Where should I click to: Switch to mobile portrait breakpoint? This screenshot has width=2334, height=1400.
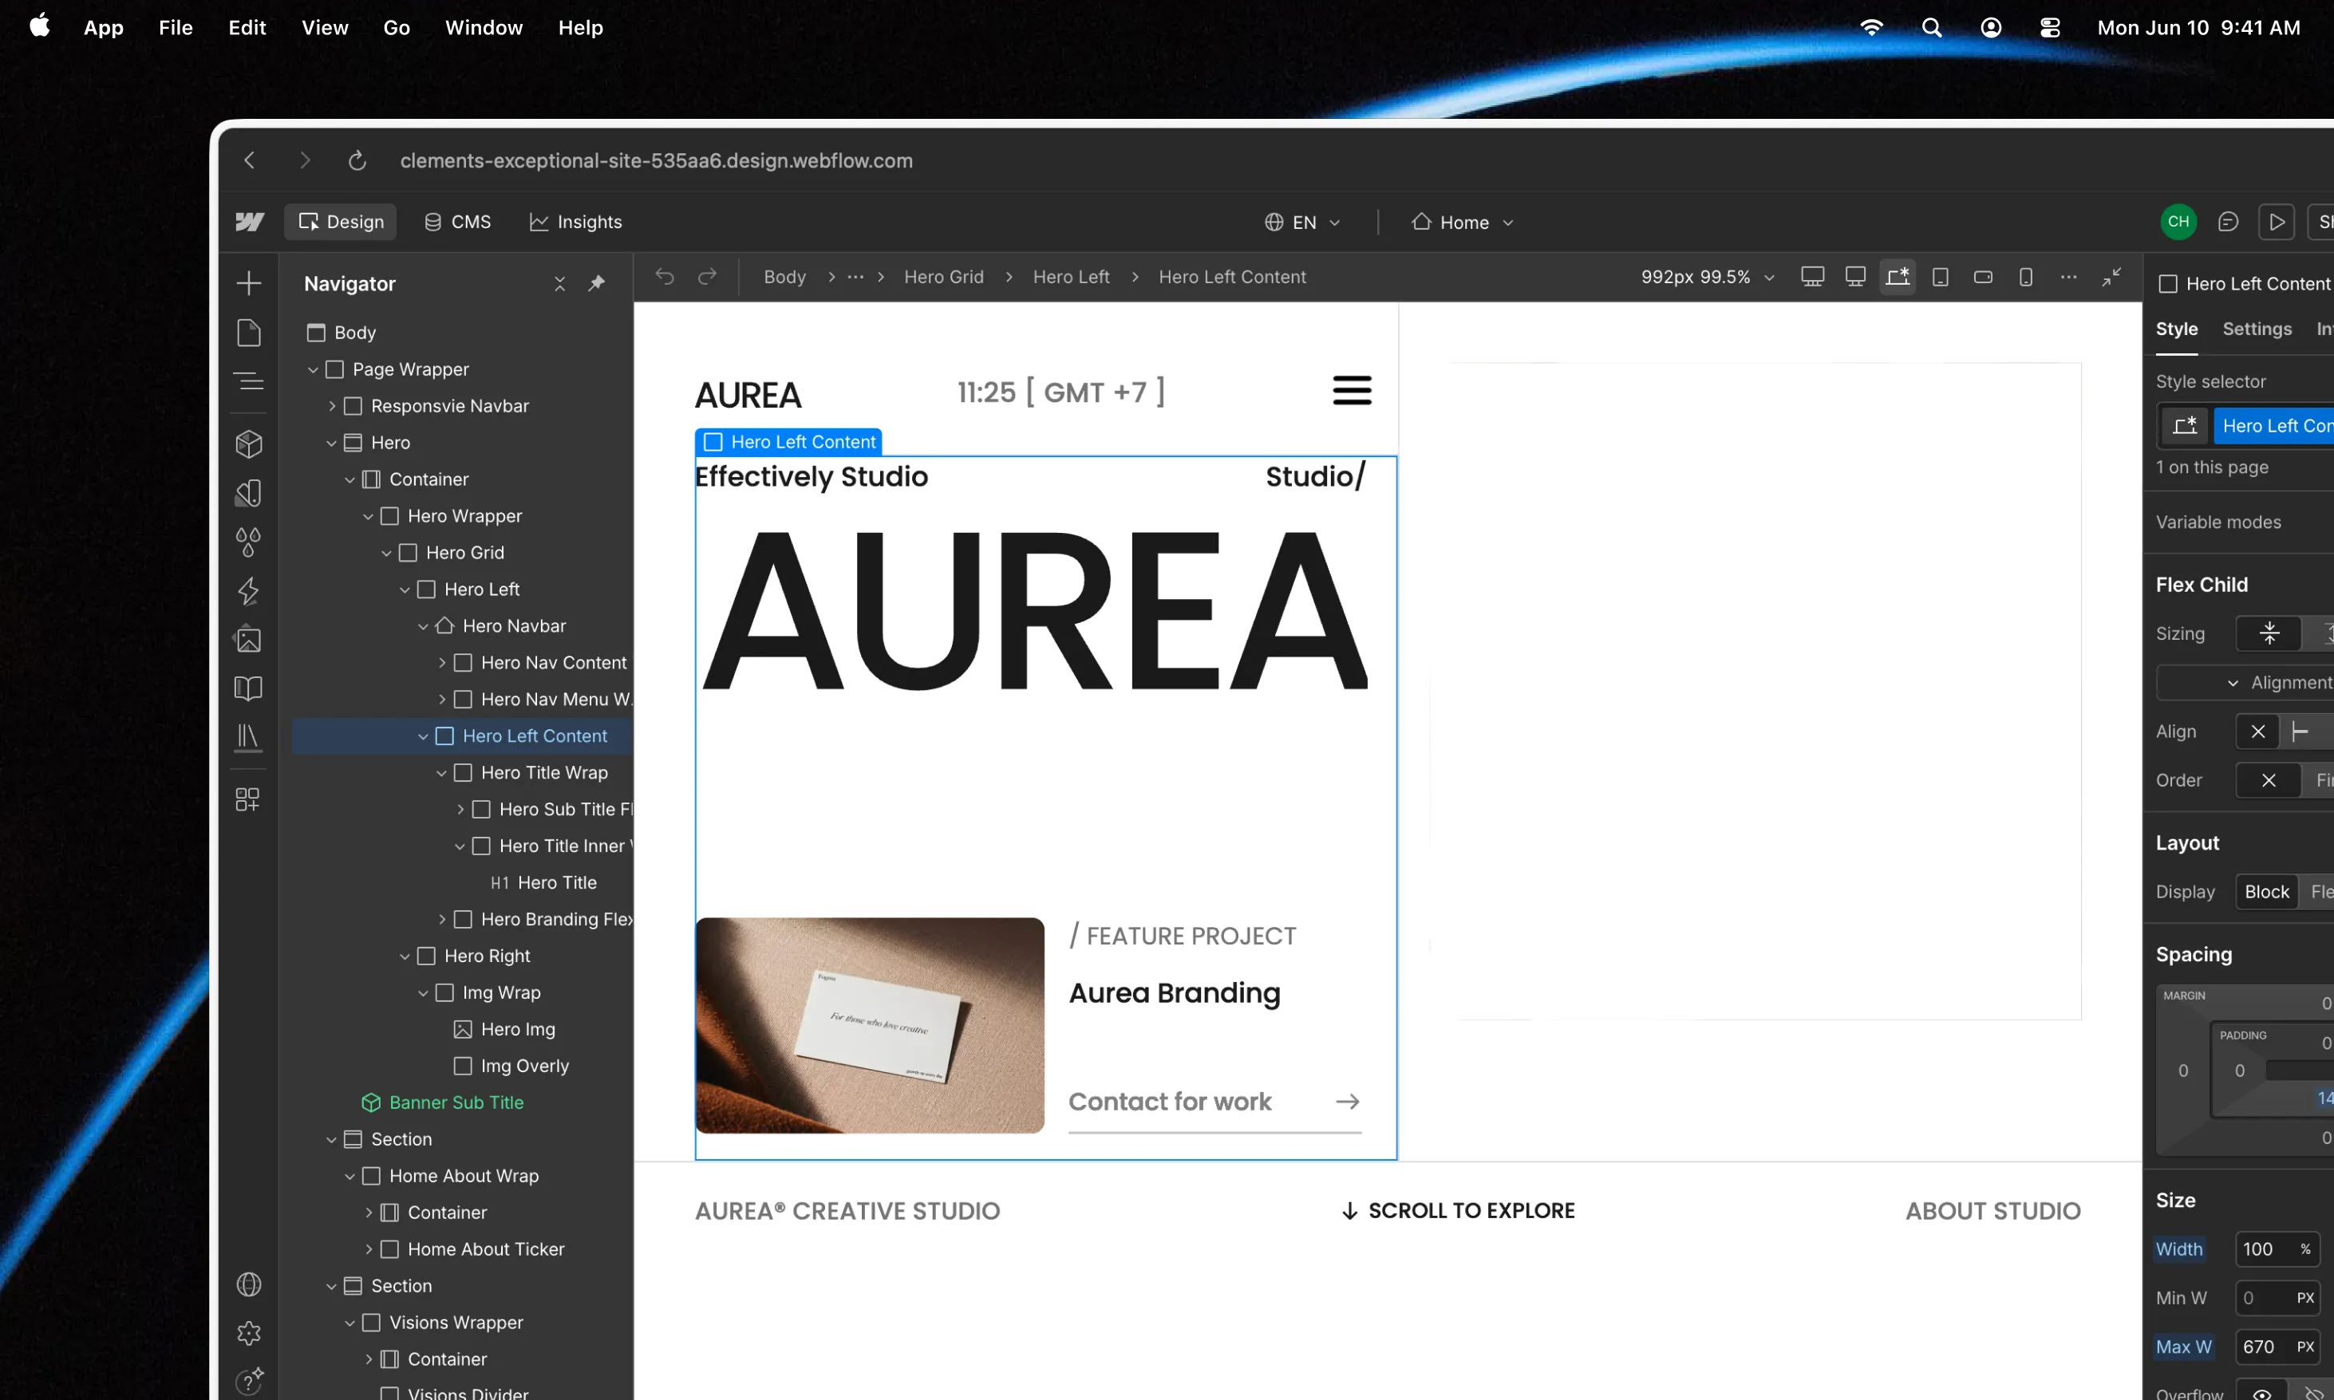click(x=2025, y=277)
